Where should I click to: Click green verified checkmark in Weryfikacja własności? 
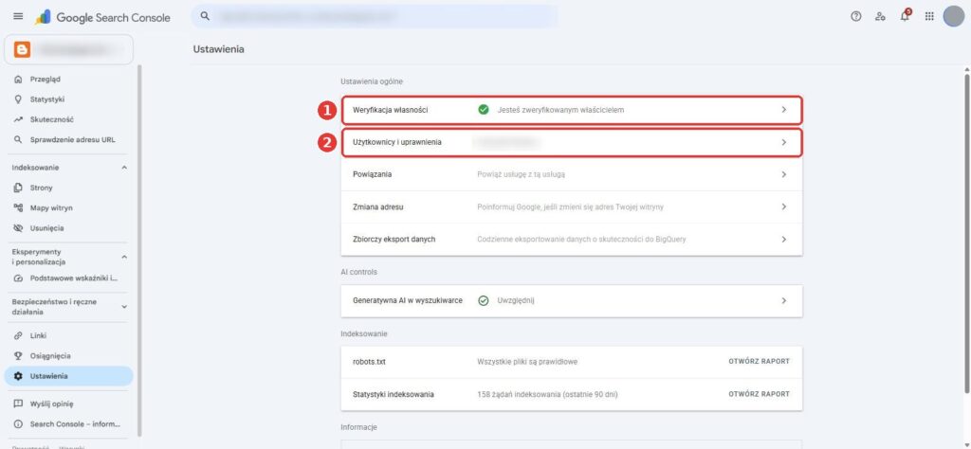(x=484, y=110)
